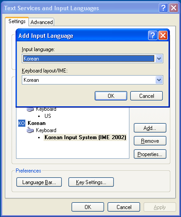Open Language Bar... preferences
The height and width of the screenshot is (217, 181).
[x=39, y=182]
